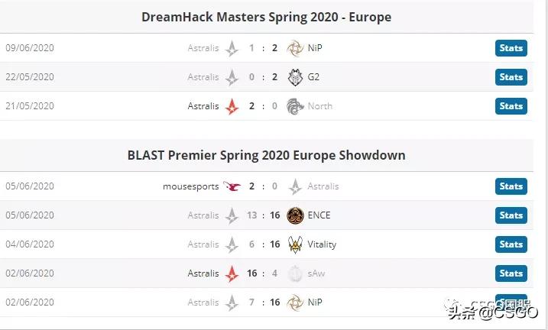
Task: Click the G2 team logo
Action: click(295, 77)
